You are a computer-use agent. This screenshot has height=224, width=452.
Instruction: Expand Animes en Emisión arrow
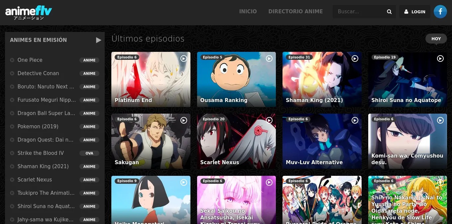click(98, 40)
